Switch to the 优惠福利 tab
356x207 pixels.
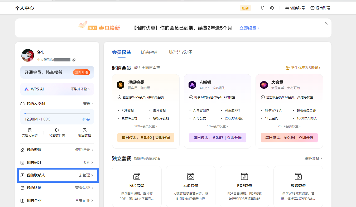click(x=150, y=52)
